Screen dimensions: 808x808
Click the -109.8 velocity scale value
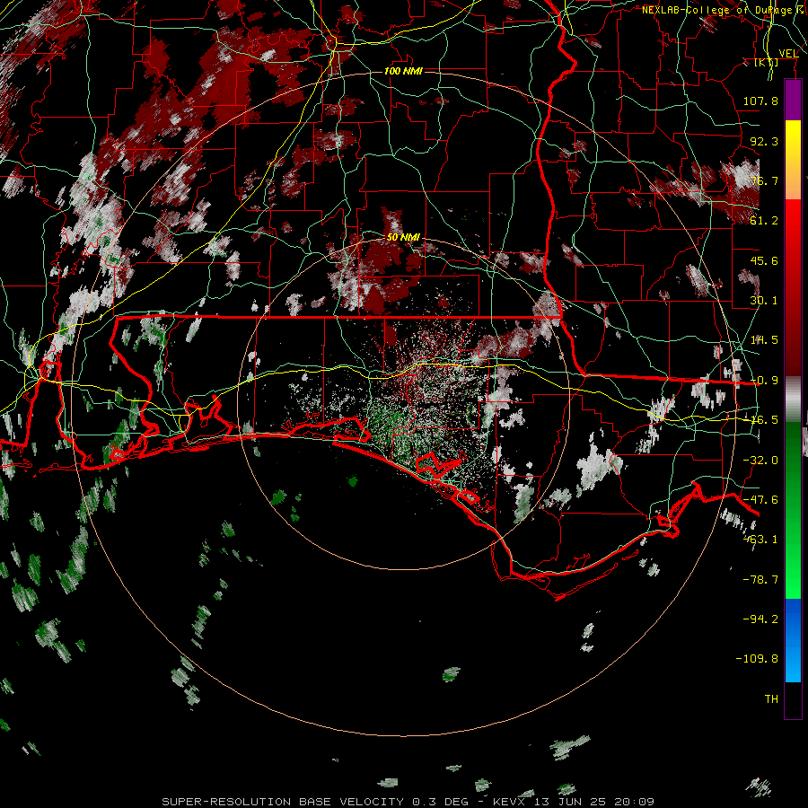[x=758, y=659]
